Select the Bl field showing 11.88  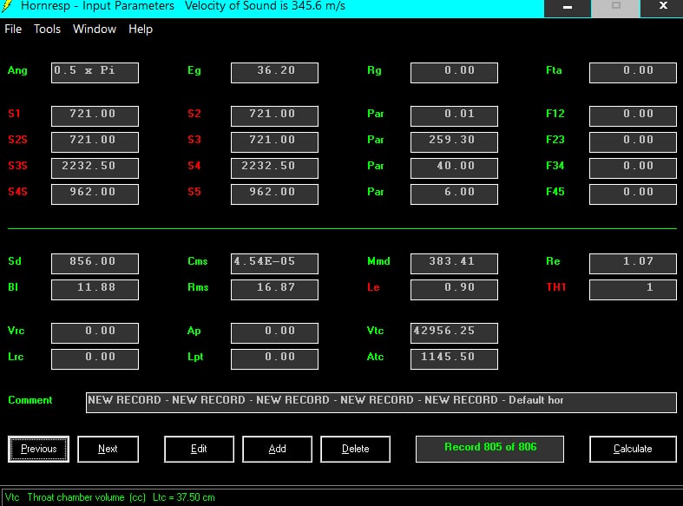[x=95, y=290]
